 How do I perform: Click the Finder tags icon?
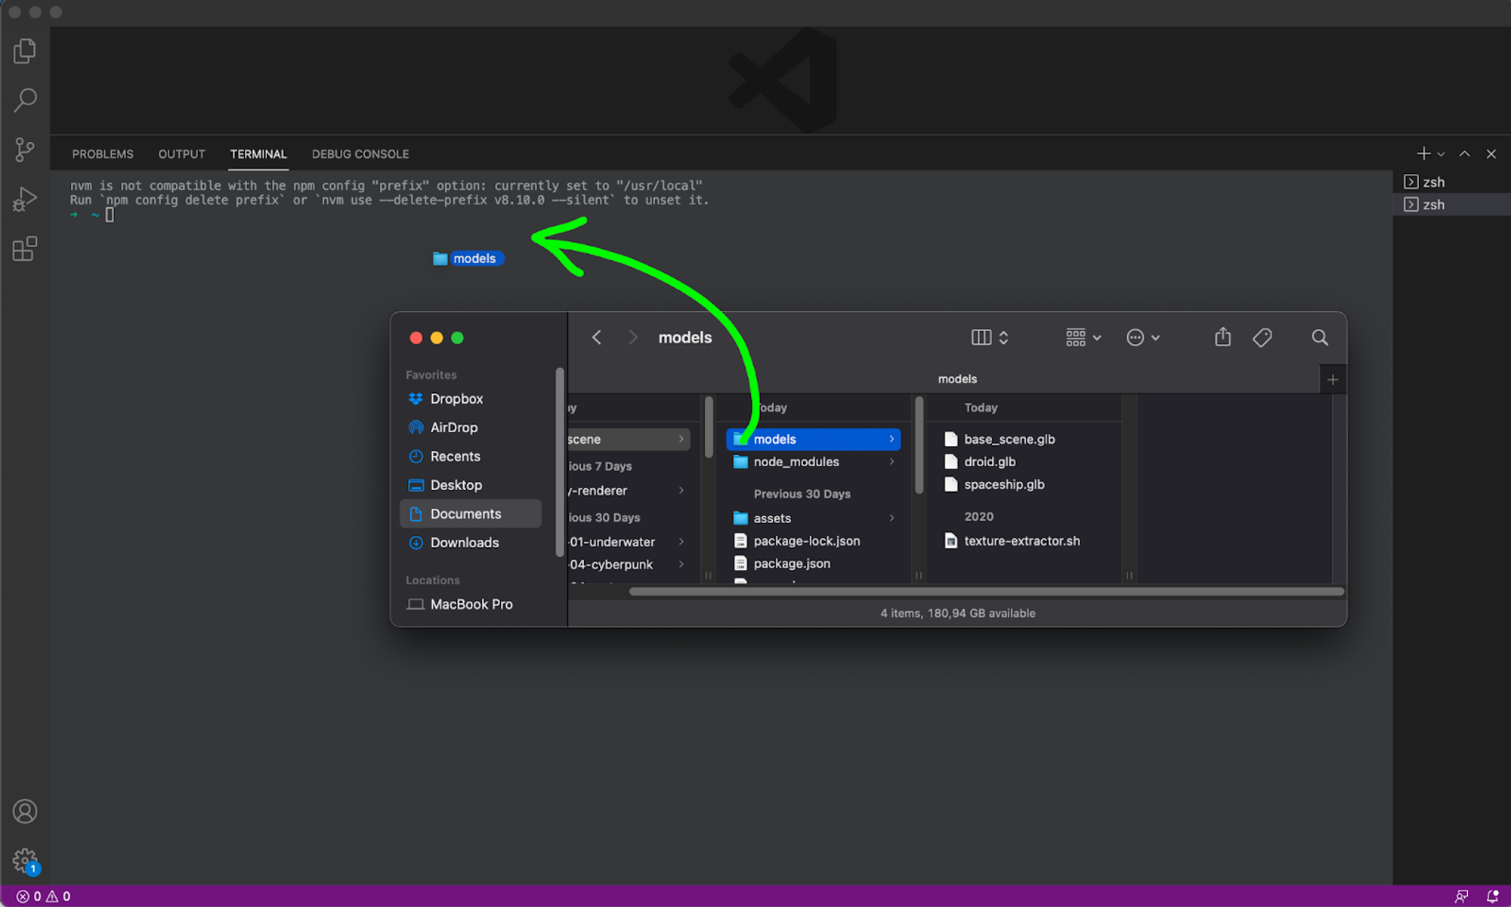point(1262,337)
